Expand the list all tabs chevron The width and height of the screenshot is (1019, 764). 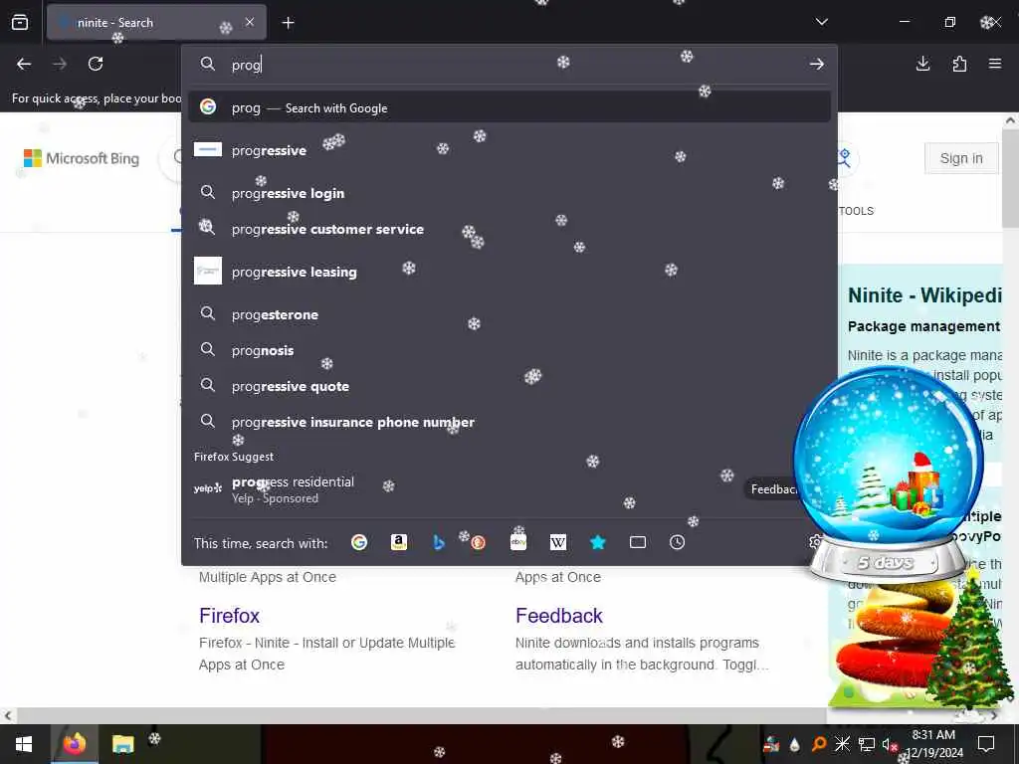point(821,22)
